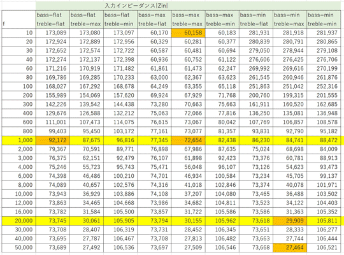Click the frequency header cell labeled f
Viewport: 344px width, 255px height.
coord(19,19)
